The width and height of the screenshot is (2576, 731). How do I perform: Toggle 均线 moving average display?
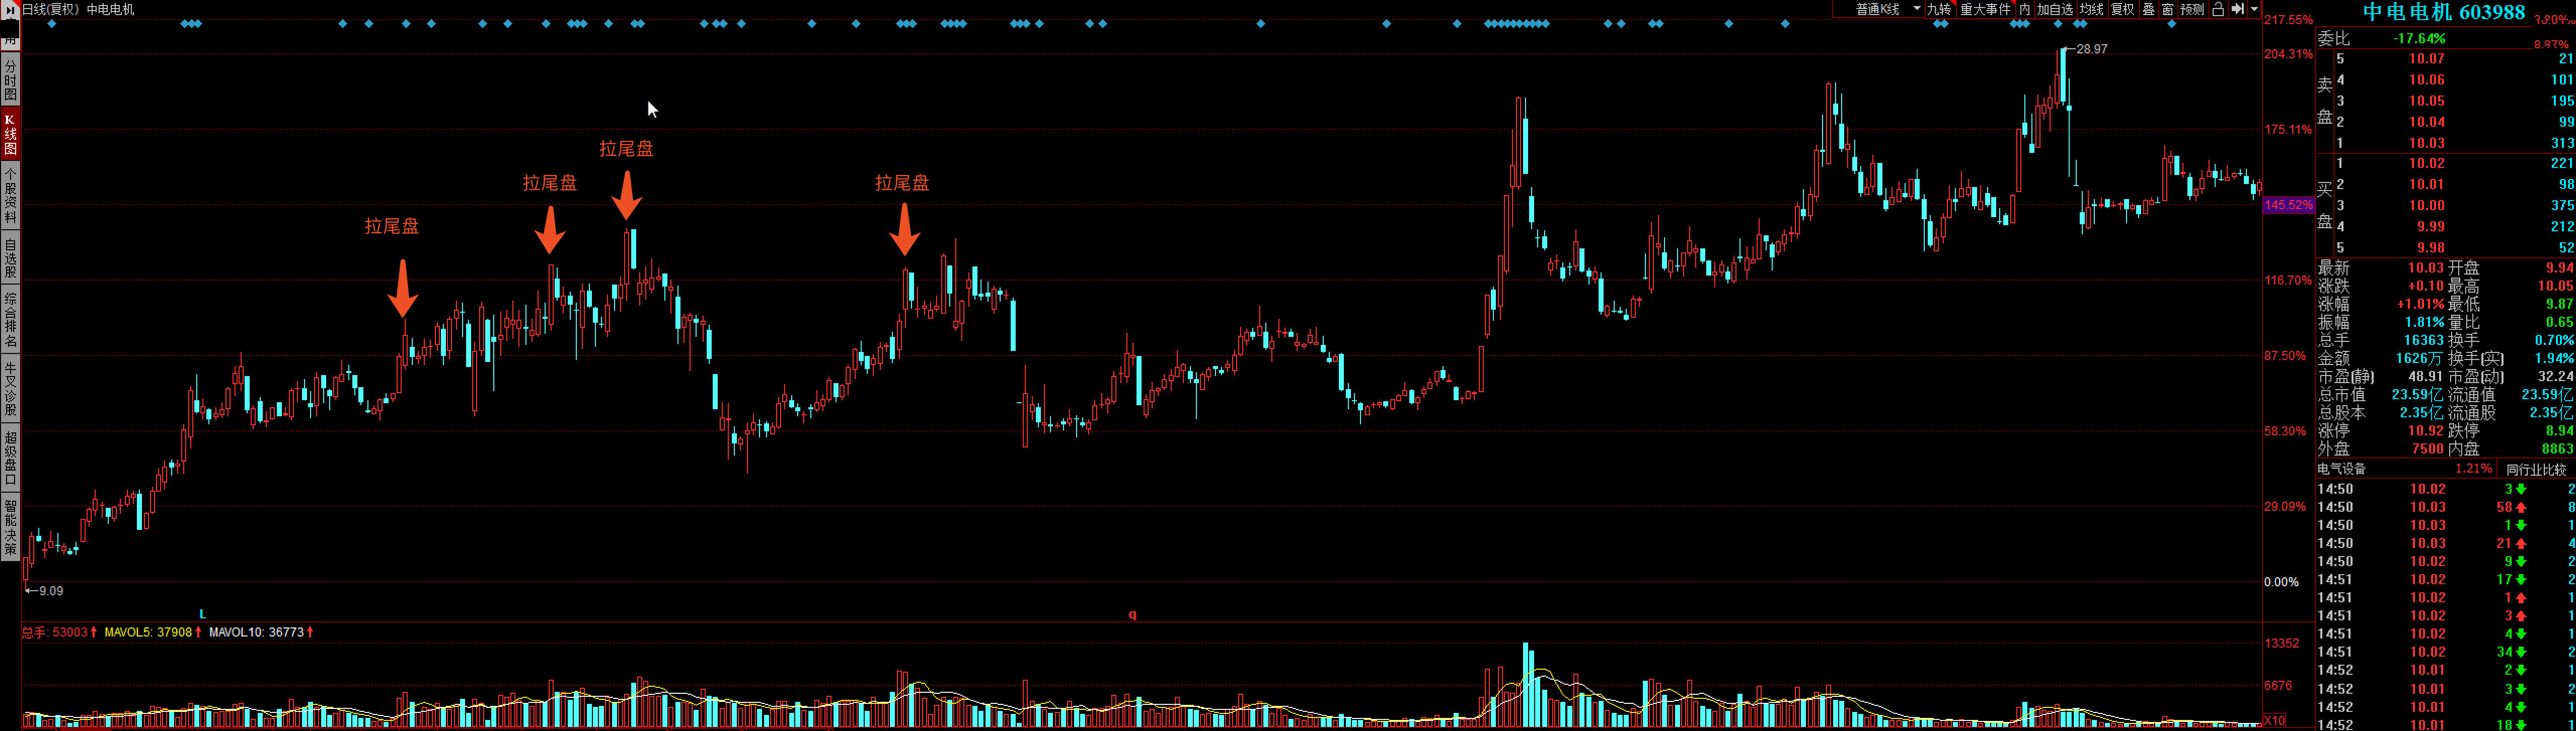point(2091,9)
